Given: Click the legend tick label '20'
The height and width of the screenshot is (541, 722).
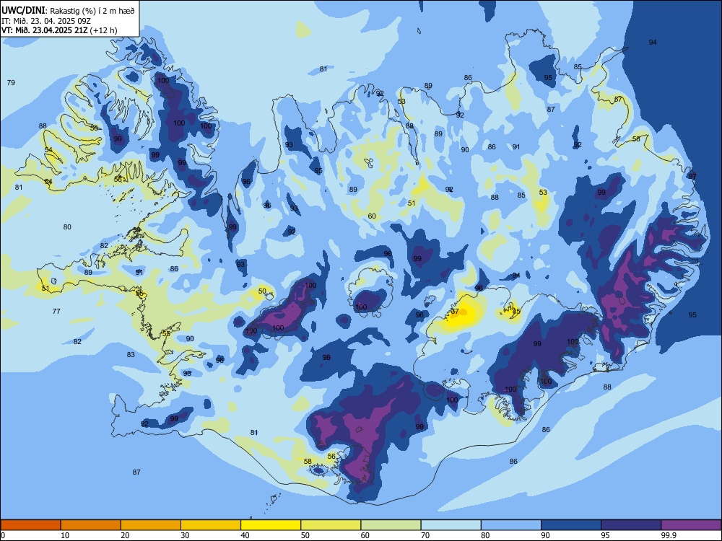Looking at the screenshot, I should (x=125, y=535).
